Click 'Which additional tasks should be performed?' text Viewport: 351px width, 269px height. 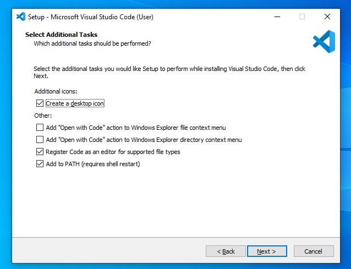coord(92,43)
